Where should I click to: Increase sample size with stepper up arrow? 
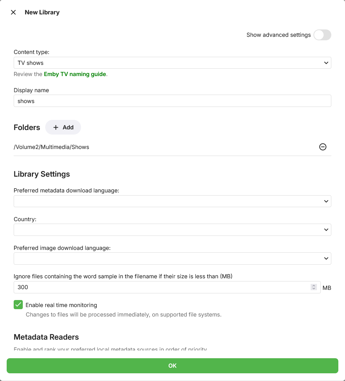pyautogui.click(x=314, y=286)
